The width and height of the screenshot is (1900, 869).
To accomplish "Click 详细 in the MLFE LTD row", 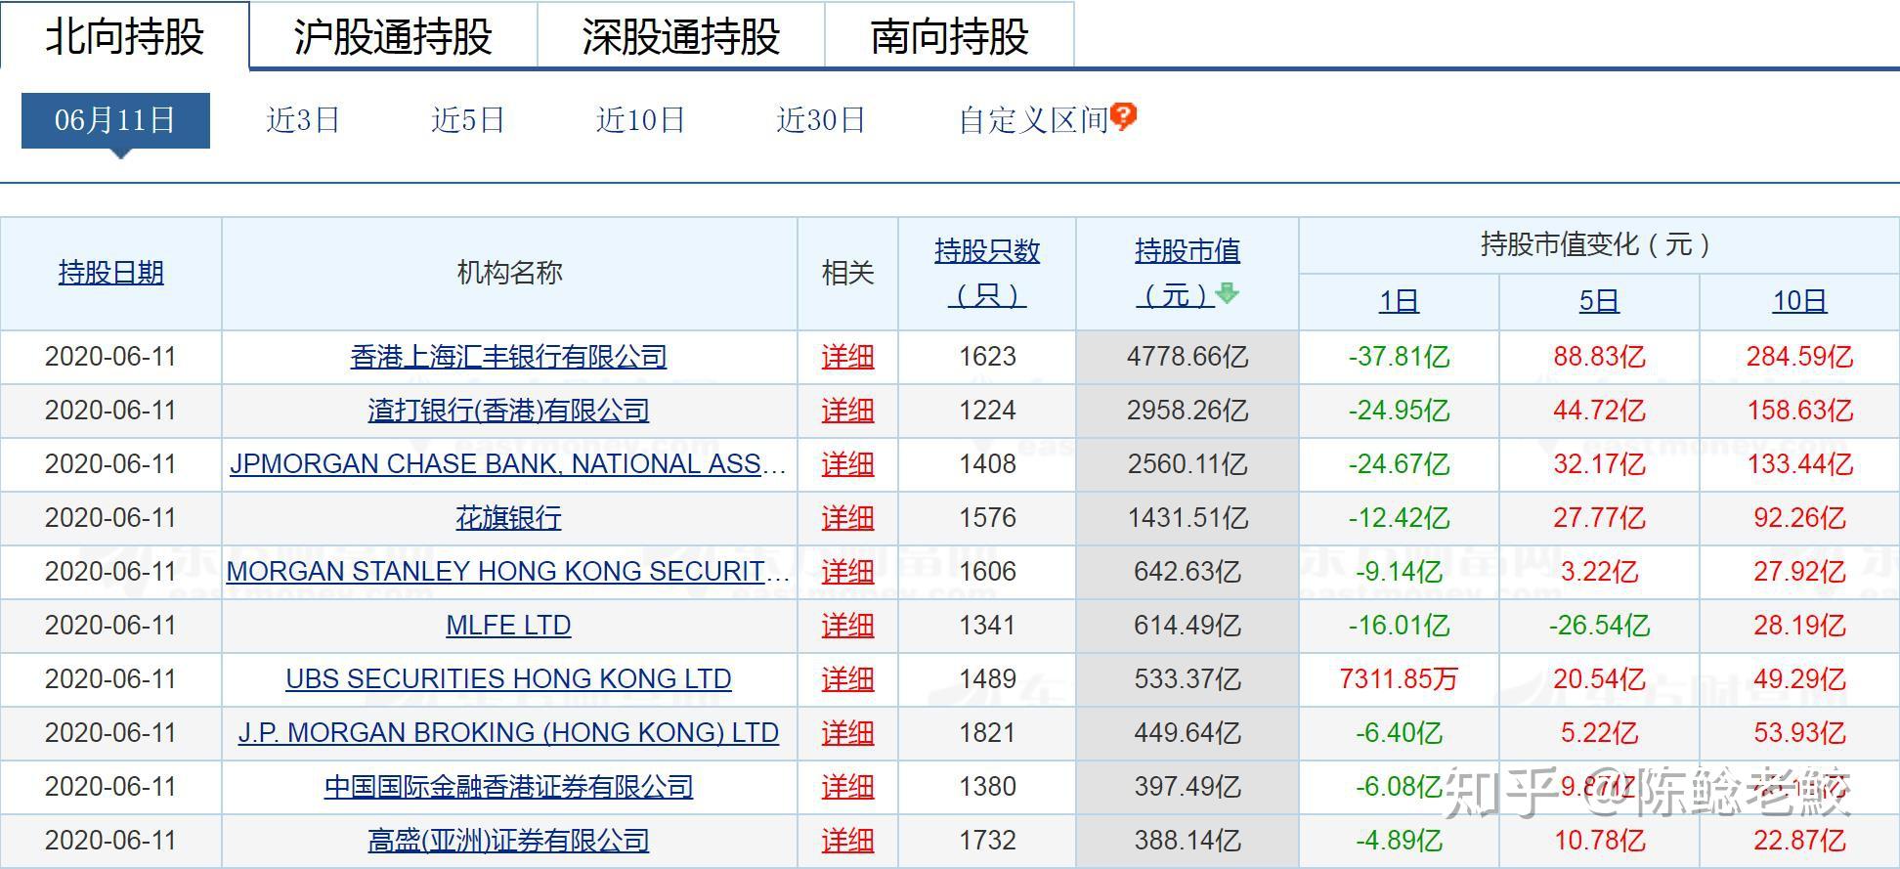I will click(x=847, y=626).
